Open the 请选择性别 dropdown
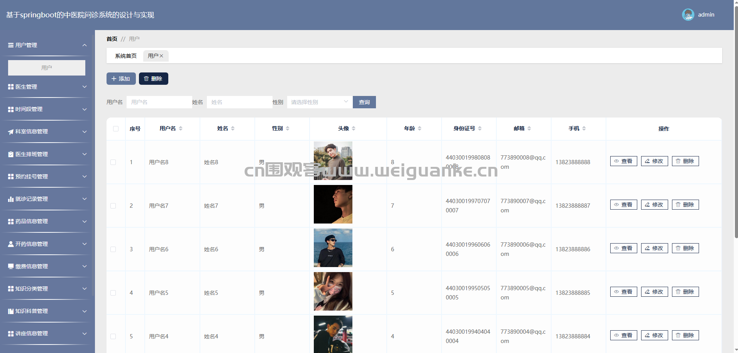The image size is (738, 353). point(319,102)
